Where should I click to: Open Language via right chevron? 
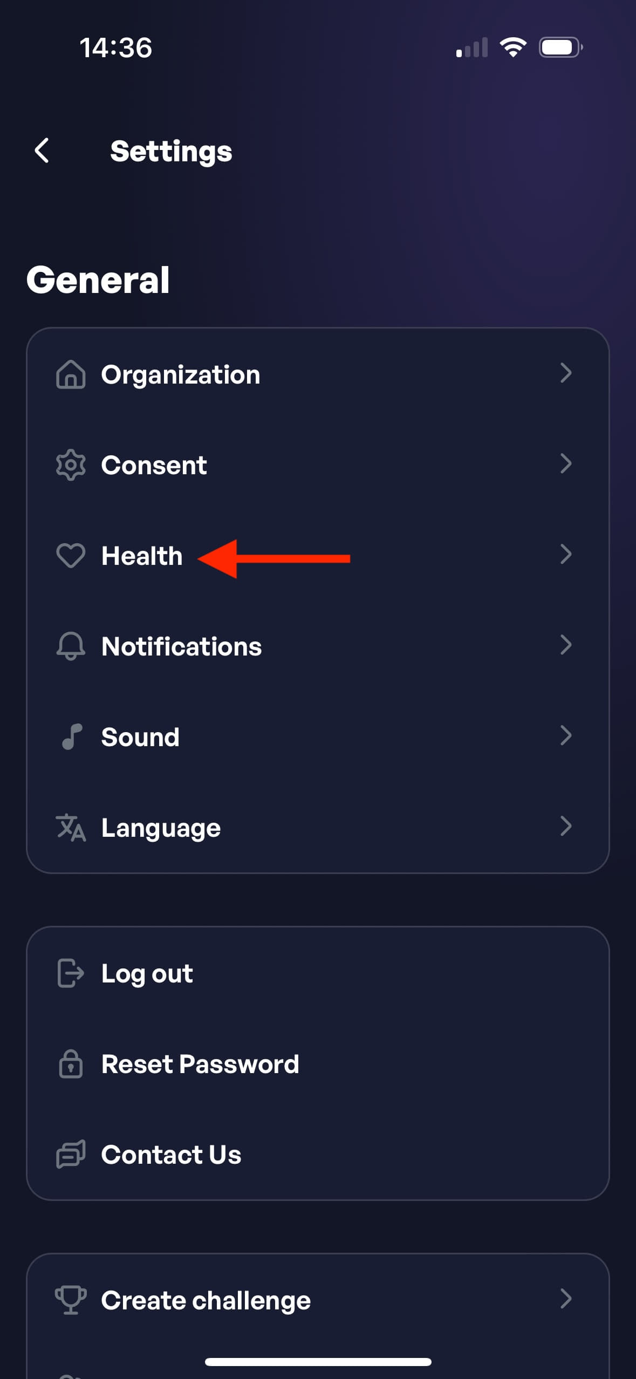pos(565,826)
